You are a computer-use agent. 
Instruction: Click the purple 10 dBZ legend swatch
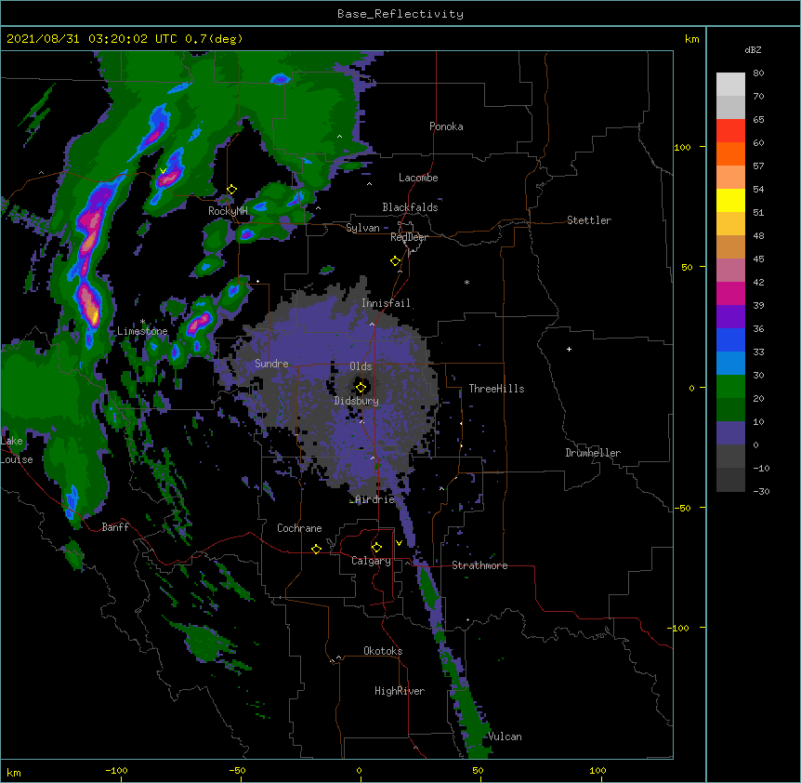point(730,433)
